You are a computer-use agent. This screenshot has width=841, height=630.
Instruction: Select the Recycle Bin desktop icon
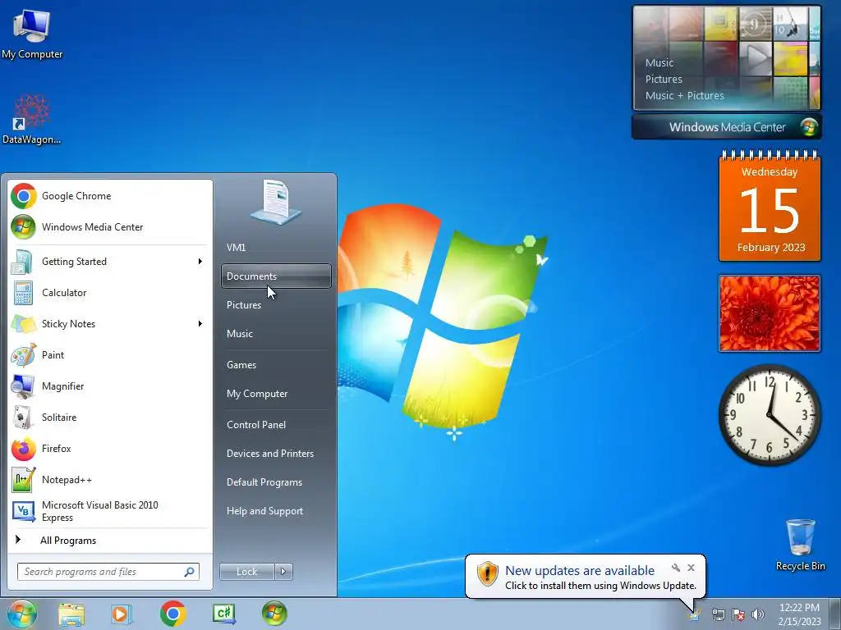click(x=800, y=545)
